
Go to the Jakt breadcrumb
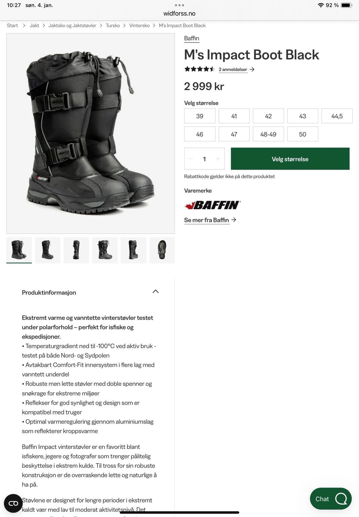34,25
